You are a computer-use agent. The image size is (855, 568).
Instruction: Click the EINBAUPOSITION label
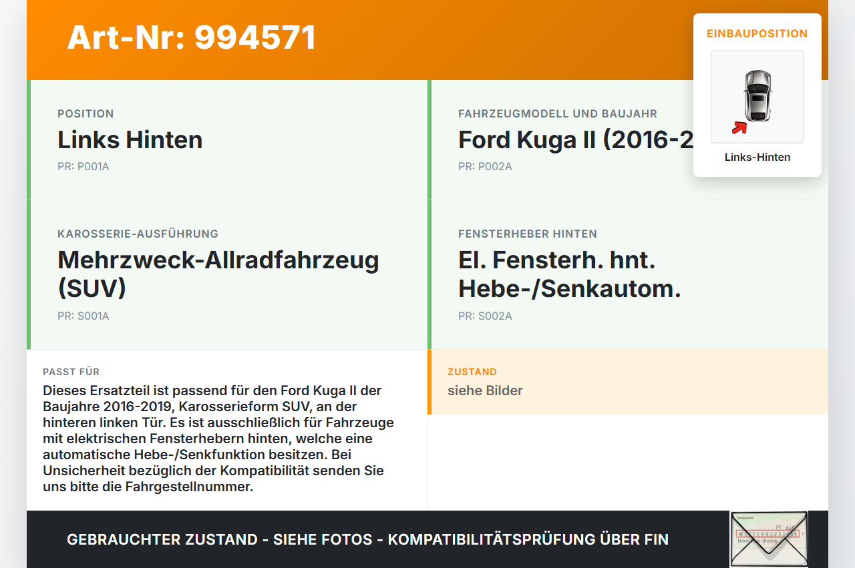tap(757, 33)
